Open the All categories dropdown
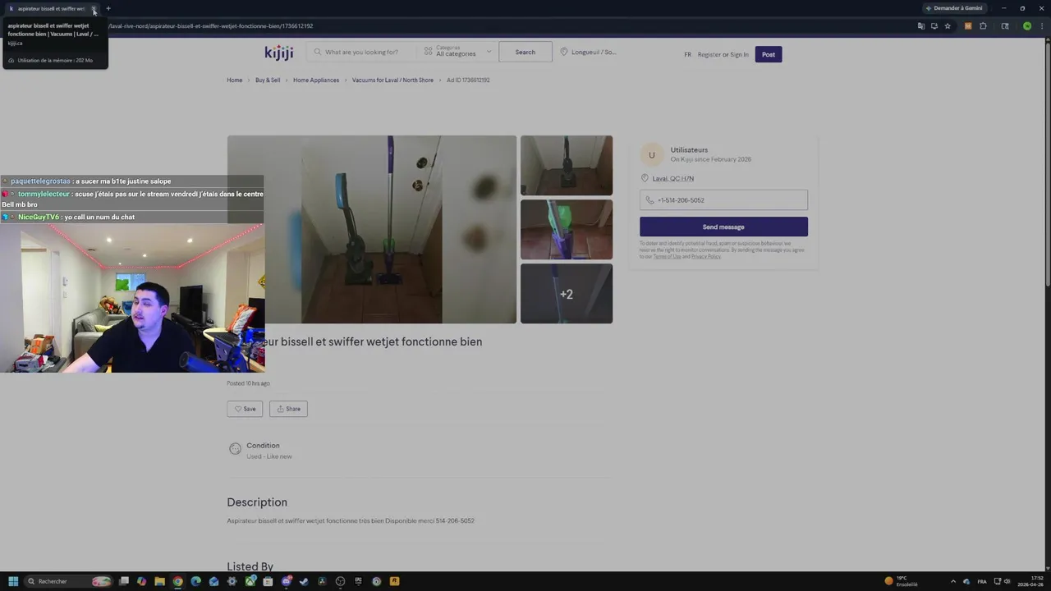 coord(458,52)
